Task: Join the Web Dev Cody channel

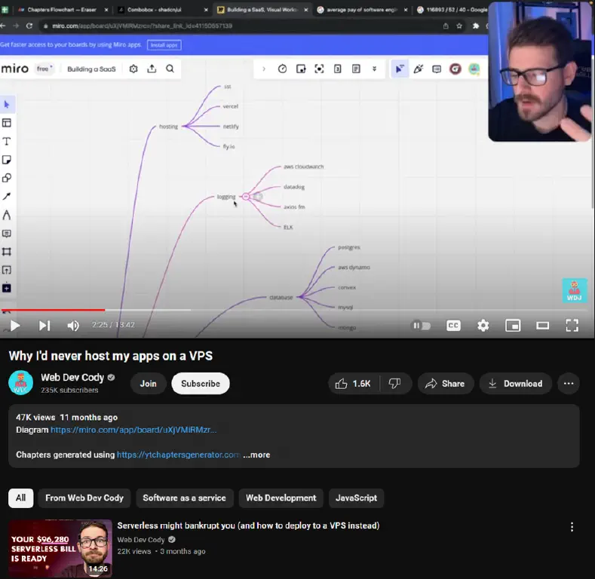Action: click(x=148, y=384)
